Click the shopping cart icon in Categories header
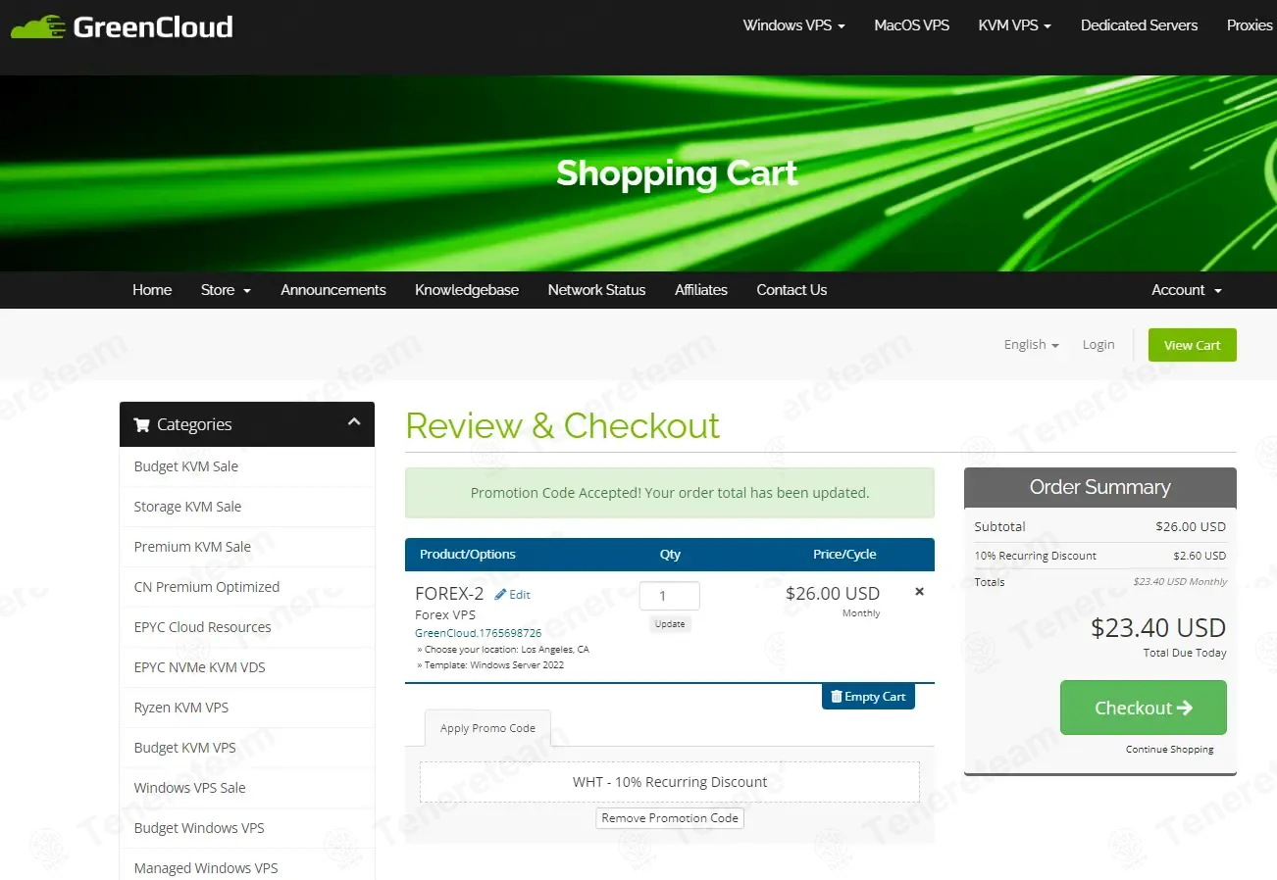The image size is (1277, 880). [x=141, y=425]
